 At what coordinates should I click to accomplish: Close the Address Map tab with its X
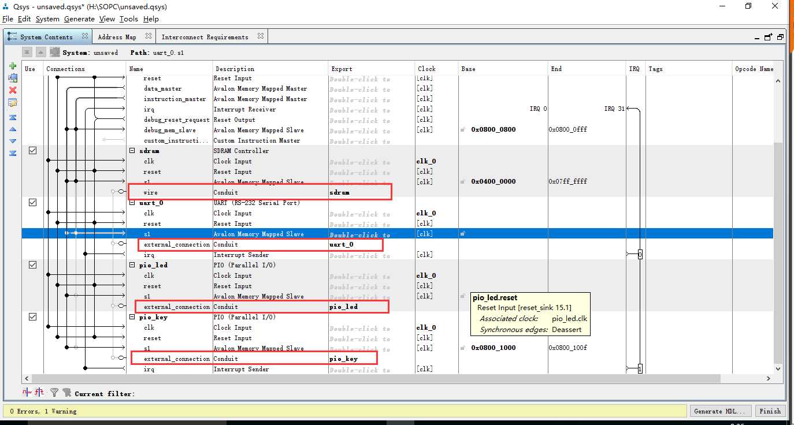[148, 36]
